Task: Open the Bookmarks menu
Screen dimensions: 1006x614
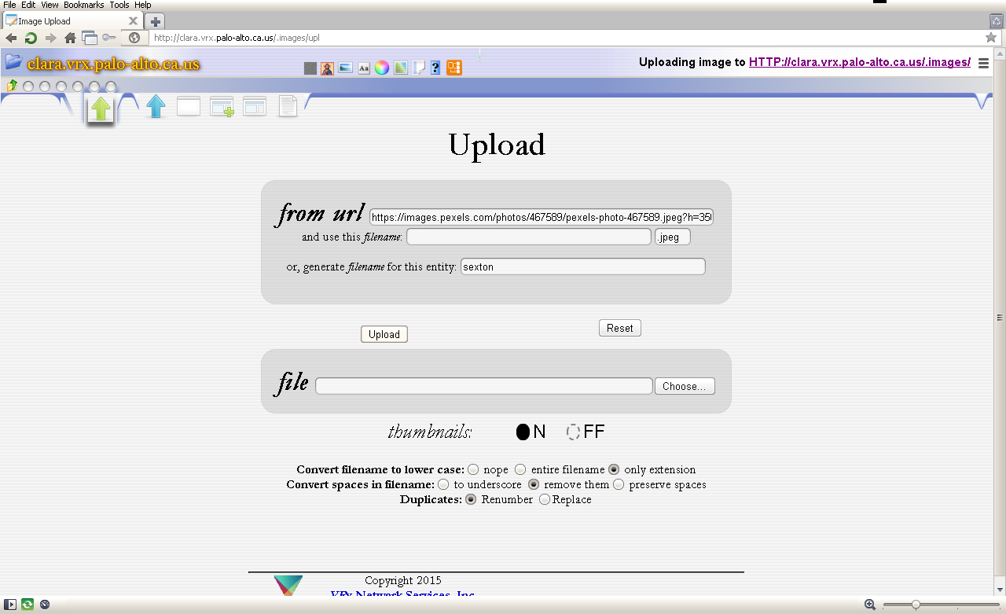Action: tap(83, 5)
